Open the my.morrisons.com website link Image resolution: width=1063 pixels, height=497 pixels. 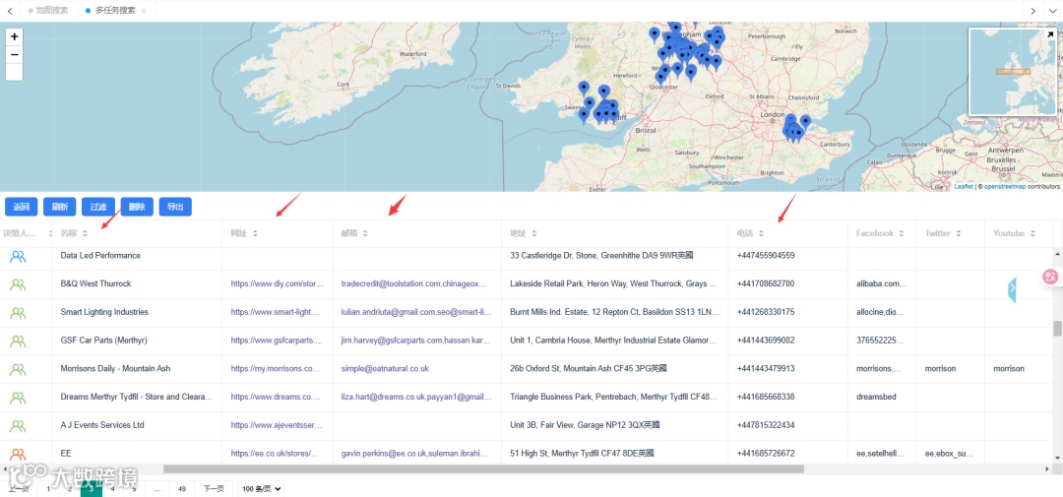pyautogui.click(x=276, y=369)
